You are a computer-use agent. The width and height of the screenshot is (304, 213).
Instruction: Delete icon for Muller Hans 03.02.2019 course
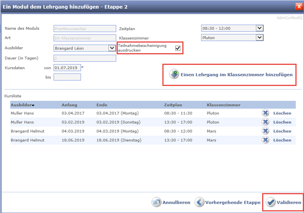pyautogui.click(x=265, y=122)
